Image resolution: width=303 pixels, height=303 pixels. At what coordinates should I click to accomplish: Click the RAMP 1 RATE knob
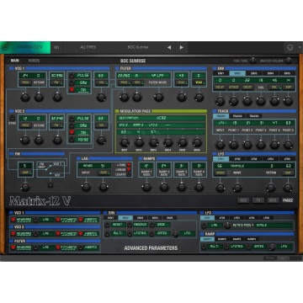[146, 187]
